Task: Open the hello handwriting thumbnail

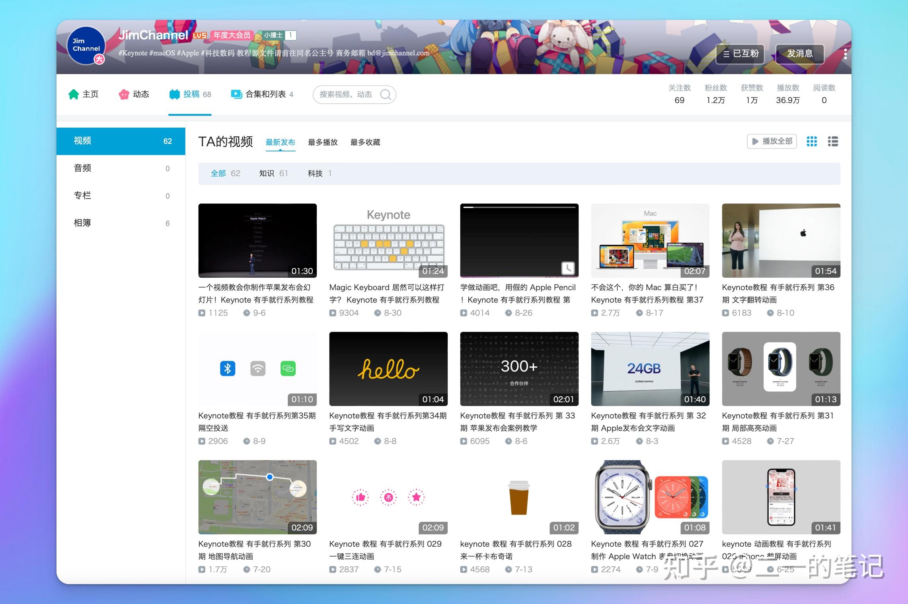Action: (388, 369)
